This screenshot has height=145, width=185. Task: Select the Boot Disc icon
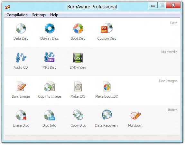pyautogui.click(x=78, y=28)
